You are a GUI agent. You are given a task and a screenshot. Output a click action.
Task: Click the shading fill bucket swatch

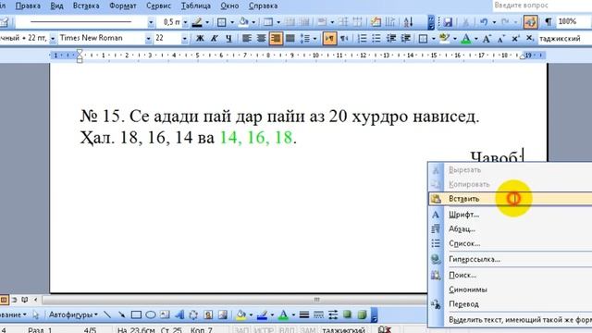tap(243, 22)
